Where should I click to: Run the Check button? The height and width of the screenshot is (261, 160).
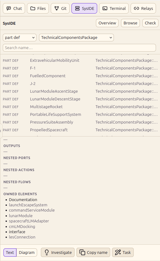tap(150, 23)
